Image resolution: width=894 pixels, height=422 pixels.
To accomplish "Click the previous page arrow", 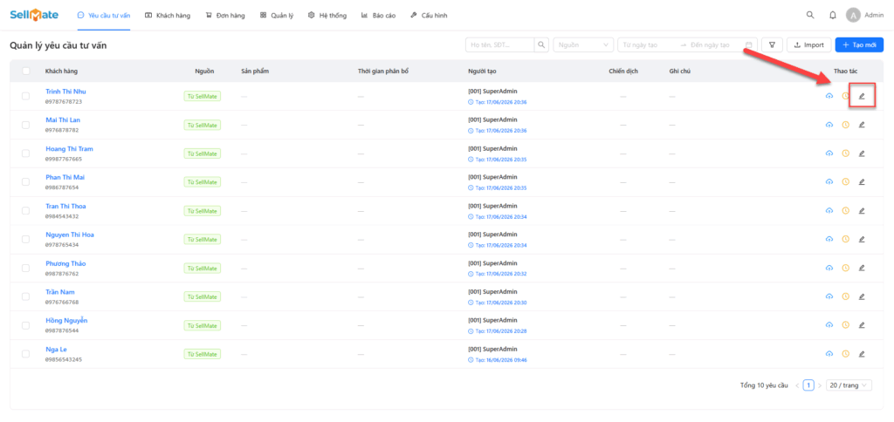I will click(x=797, y=385).
